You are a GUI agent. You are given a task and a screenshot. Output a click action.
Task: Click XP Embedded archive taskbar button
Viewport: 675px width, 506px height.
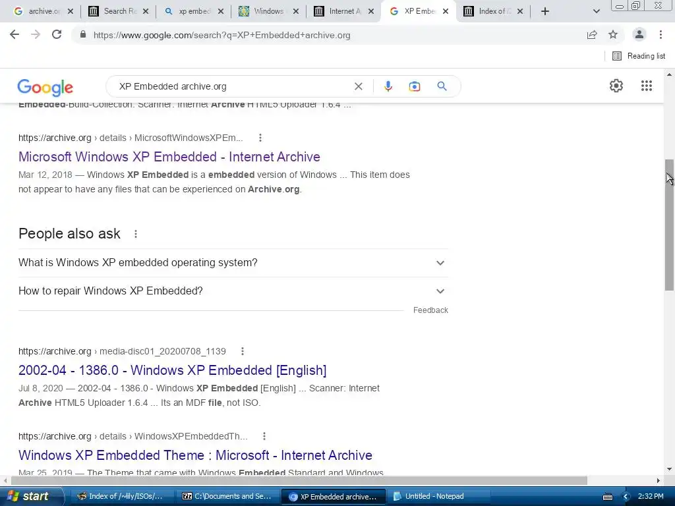pyautogui.click(x=333, y=497)
